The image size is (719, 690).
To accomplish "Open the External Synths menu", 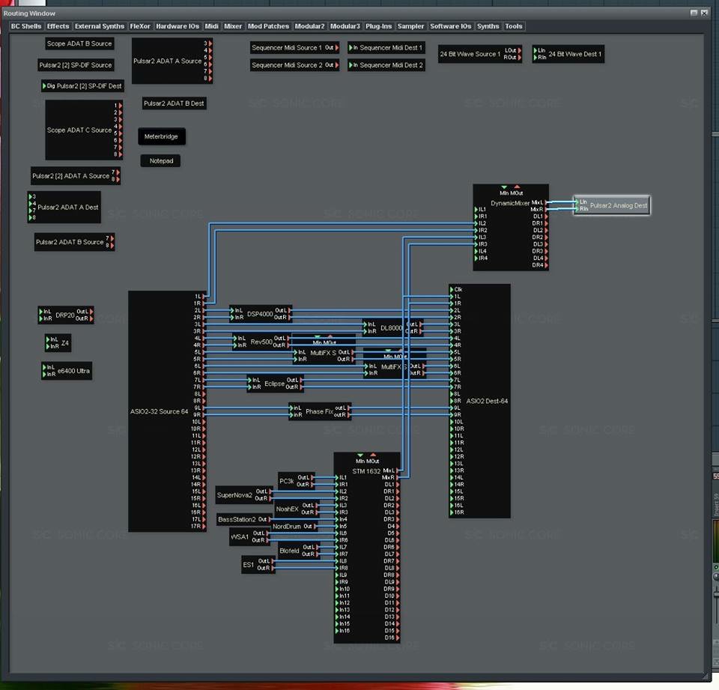I will coord(100,26).
